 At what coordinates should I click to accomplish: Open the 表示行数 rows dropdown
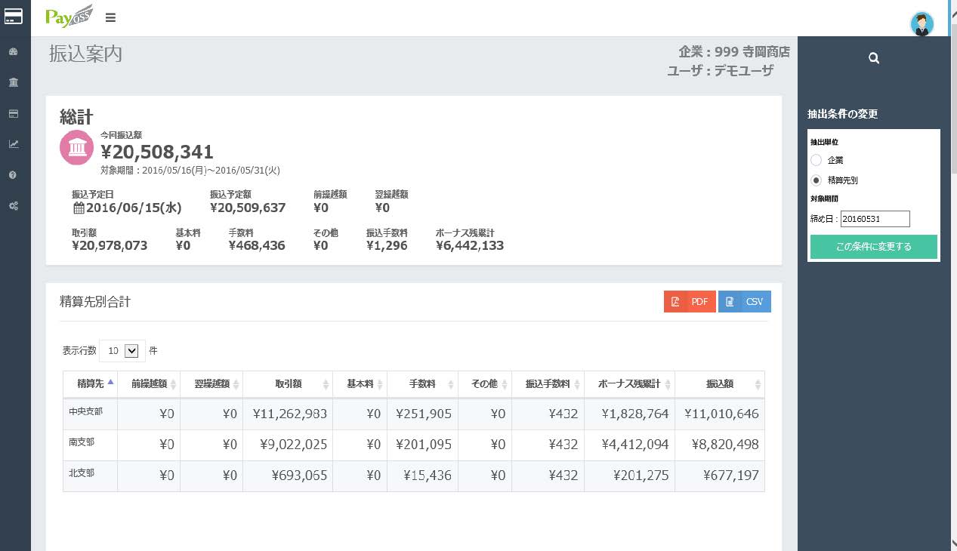point(122,350)
